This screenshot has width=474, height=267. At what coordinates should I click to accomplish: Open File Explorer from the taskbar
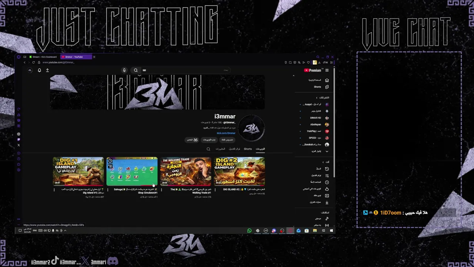pos(315,231)
